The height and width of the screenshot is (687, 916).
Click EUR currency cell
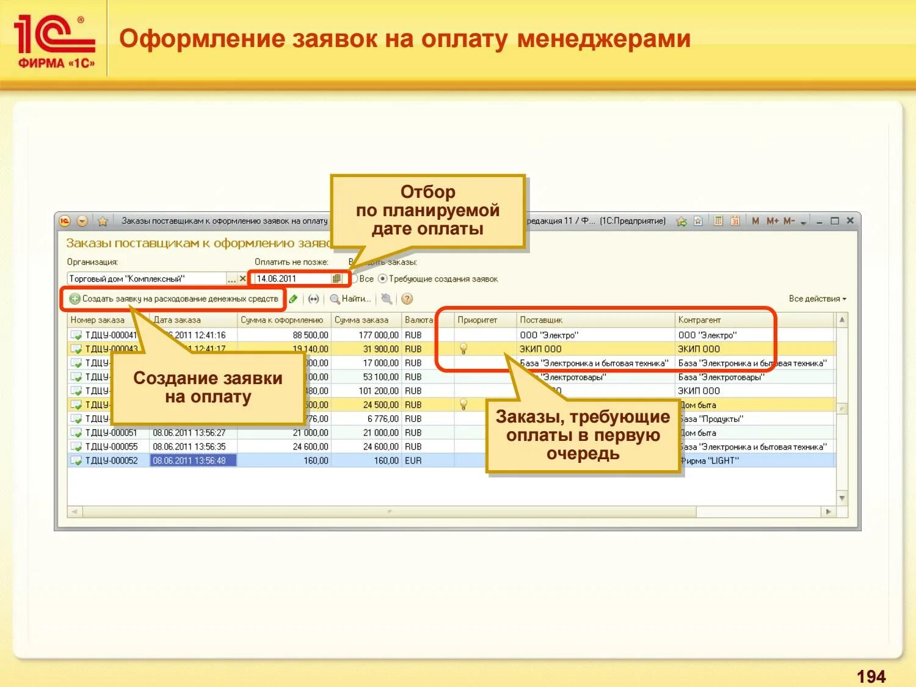(427, 460)
